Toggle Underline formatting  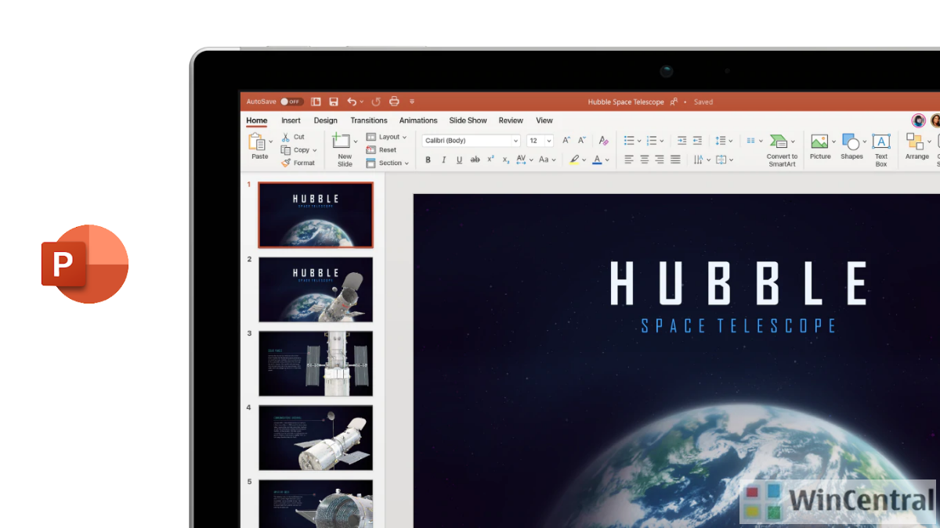[459, 160]
